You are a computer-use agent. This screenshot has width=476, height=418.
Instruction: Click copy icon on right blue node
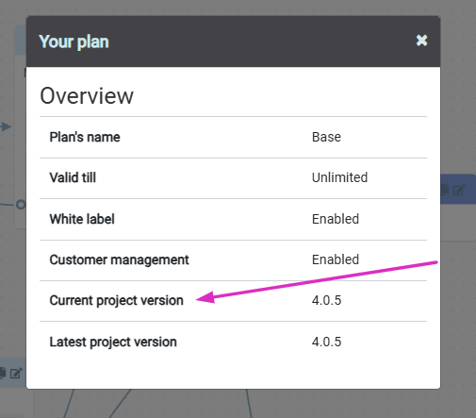pyautogui.click(x=444, y=190)
